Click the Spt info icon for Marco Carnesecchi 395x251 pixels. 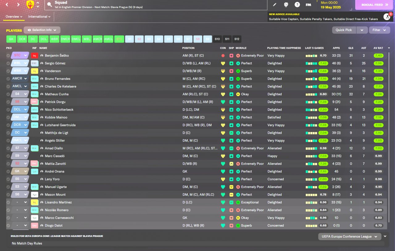click(35, 218)
